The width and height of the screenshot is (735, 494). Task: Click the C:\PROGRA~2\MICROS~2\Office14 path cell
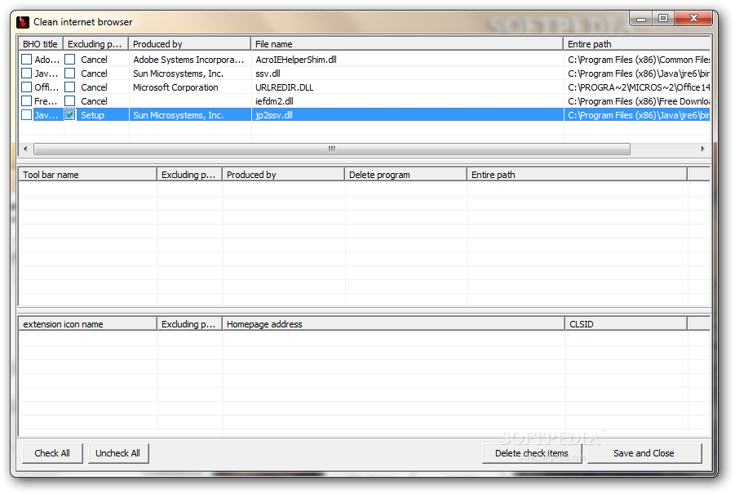click(x=637, y=87)
